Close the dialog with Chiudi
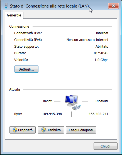Image resolution: width=122 pixels, height=155 pixels. tap(106, 146)
